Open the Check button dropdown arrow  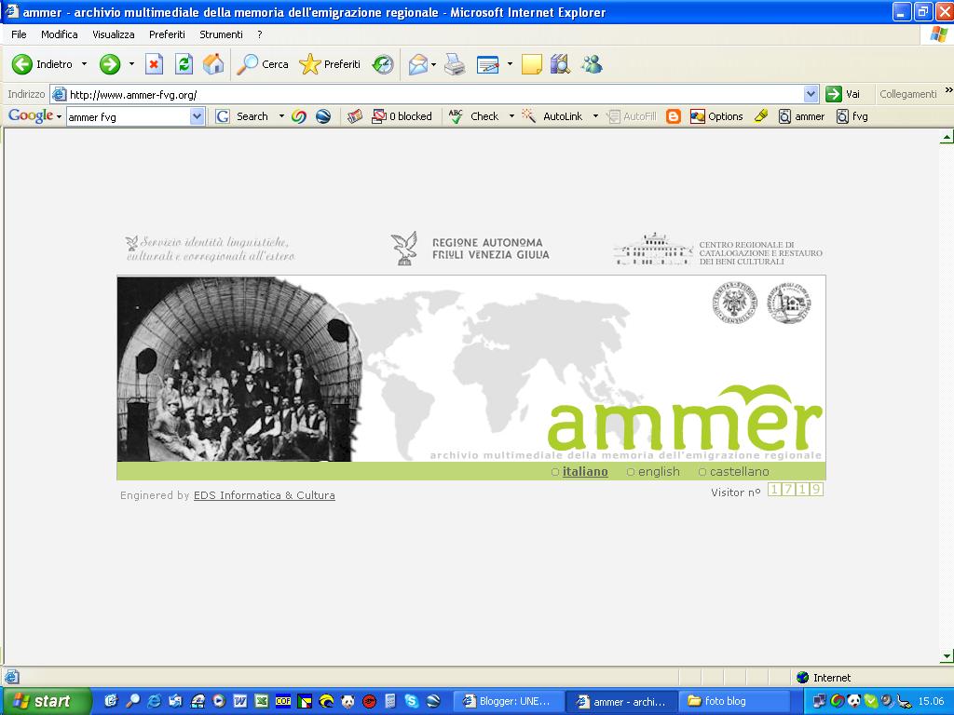tap(511, 116)
